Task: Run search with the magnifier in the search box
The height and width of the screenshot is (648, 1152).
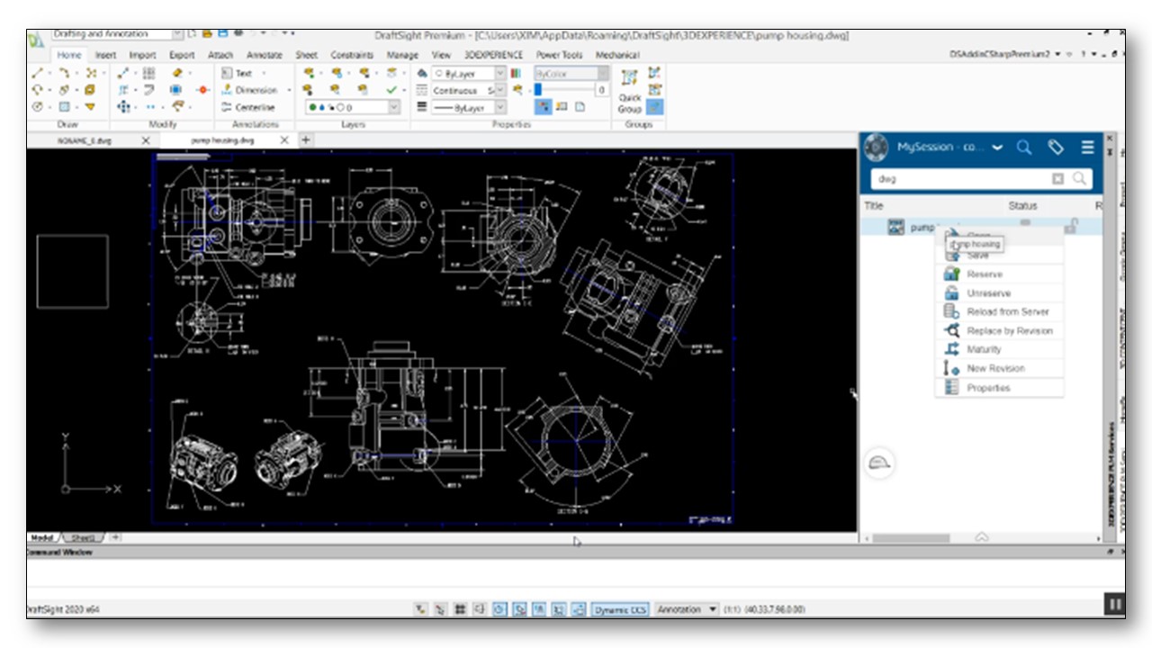Action: pos(1078,179)
